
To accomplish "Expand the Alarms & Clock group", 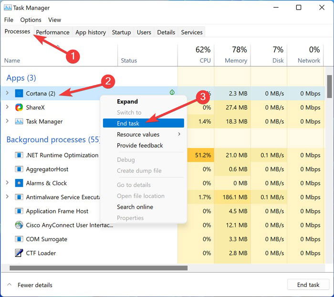I will click(7, 182).
